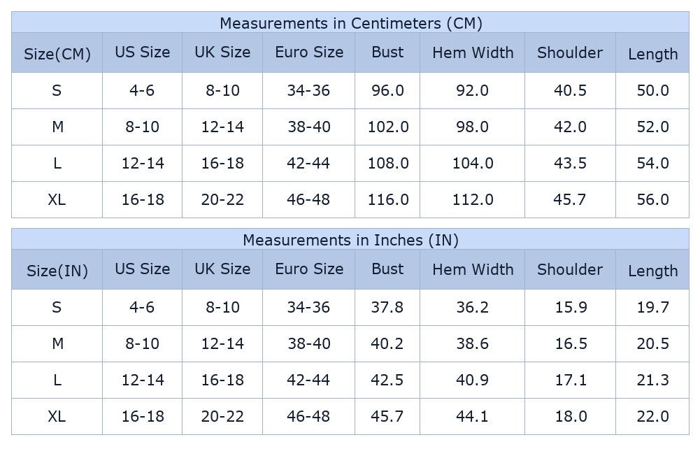Select the Size(IN) column header
Viewport: 700px width, 449px height.
(57, 271)
